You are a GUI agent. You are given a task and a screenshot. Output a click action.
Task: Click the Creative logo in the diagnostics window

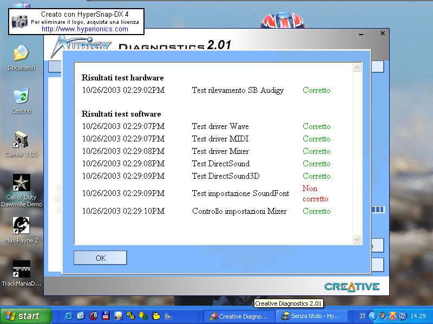click(x=352, y=287)
